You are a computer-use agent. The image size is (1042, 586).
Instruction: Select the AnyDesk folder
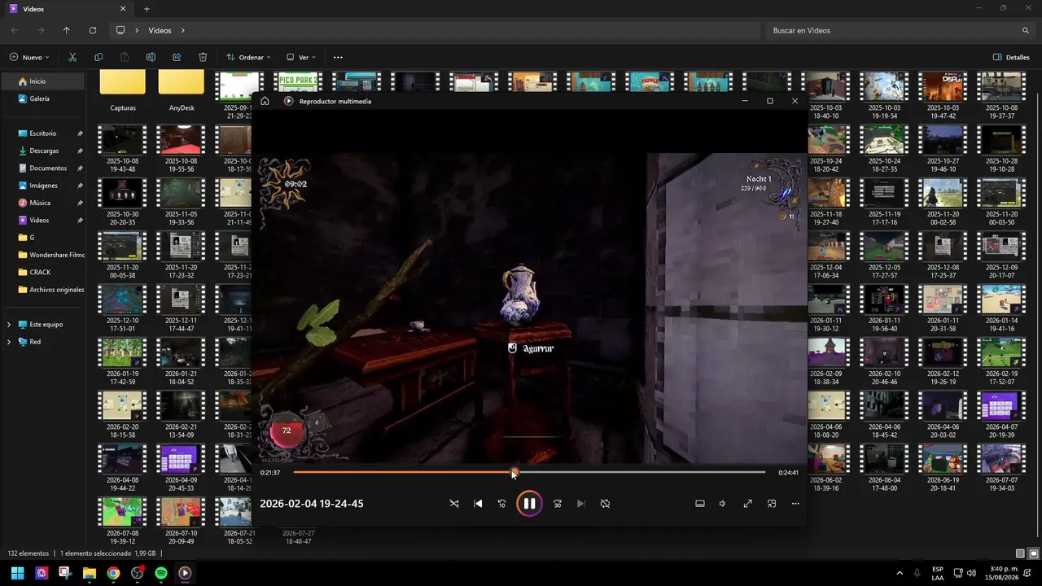(x=182, y=91)
